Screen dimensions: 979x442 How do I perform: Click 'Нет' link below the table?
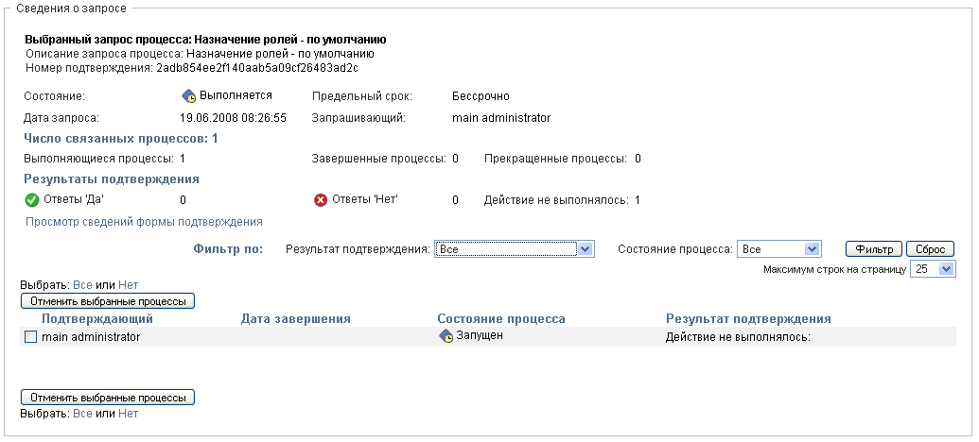pyautogui.click(x=128, y=414)
